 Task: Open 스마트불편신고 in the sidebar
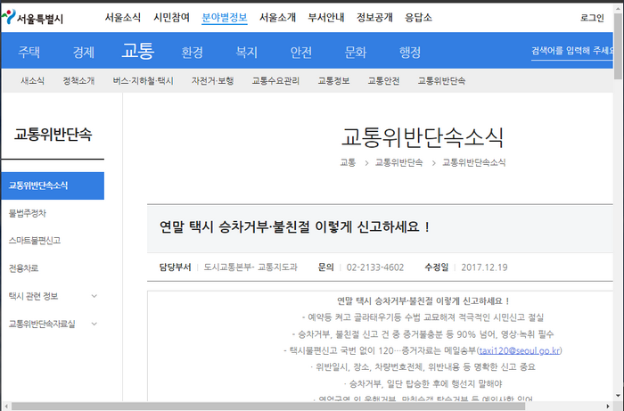(x=35, y=241)
